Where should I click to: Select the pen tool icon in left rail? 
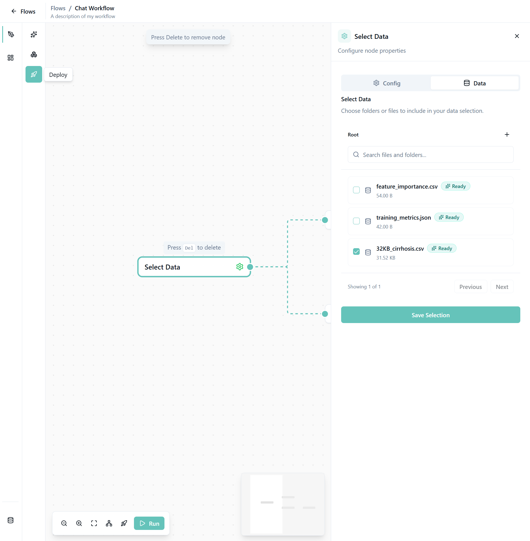[11, 34]
